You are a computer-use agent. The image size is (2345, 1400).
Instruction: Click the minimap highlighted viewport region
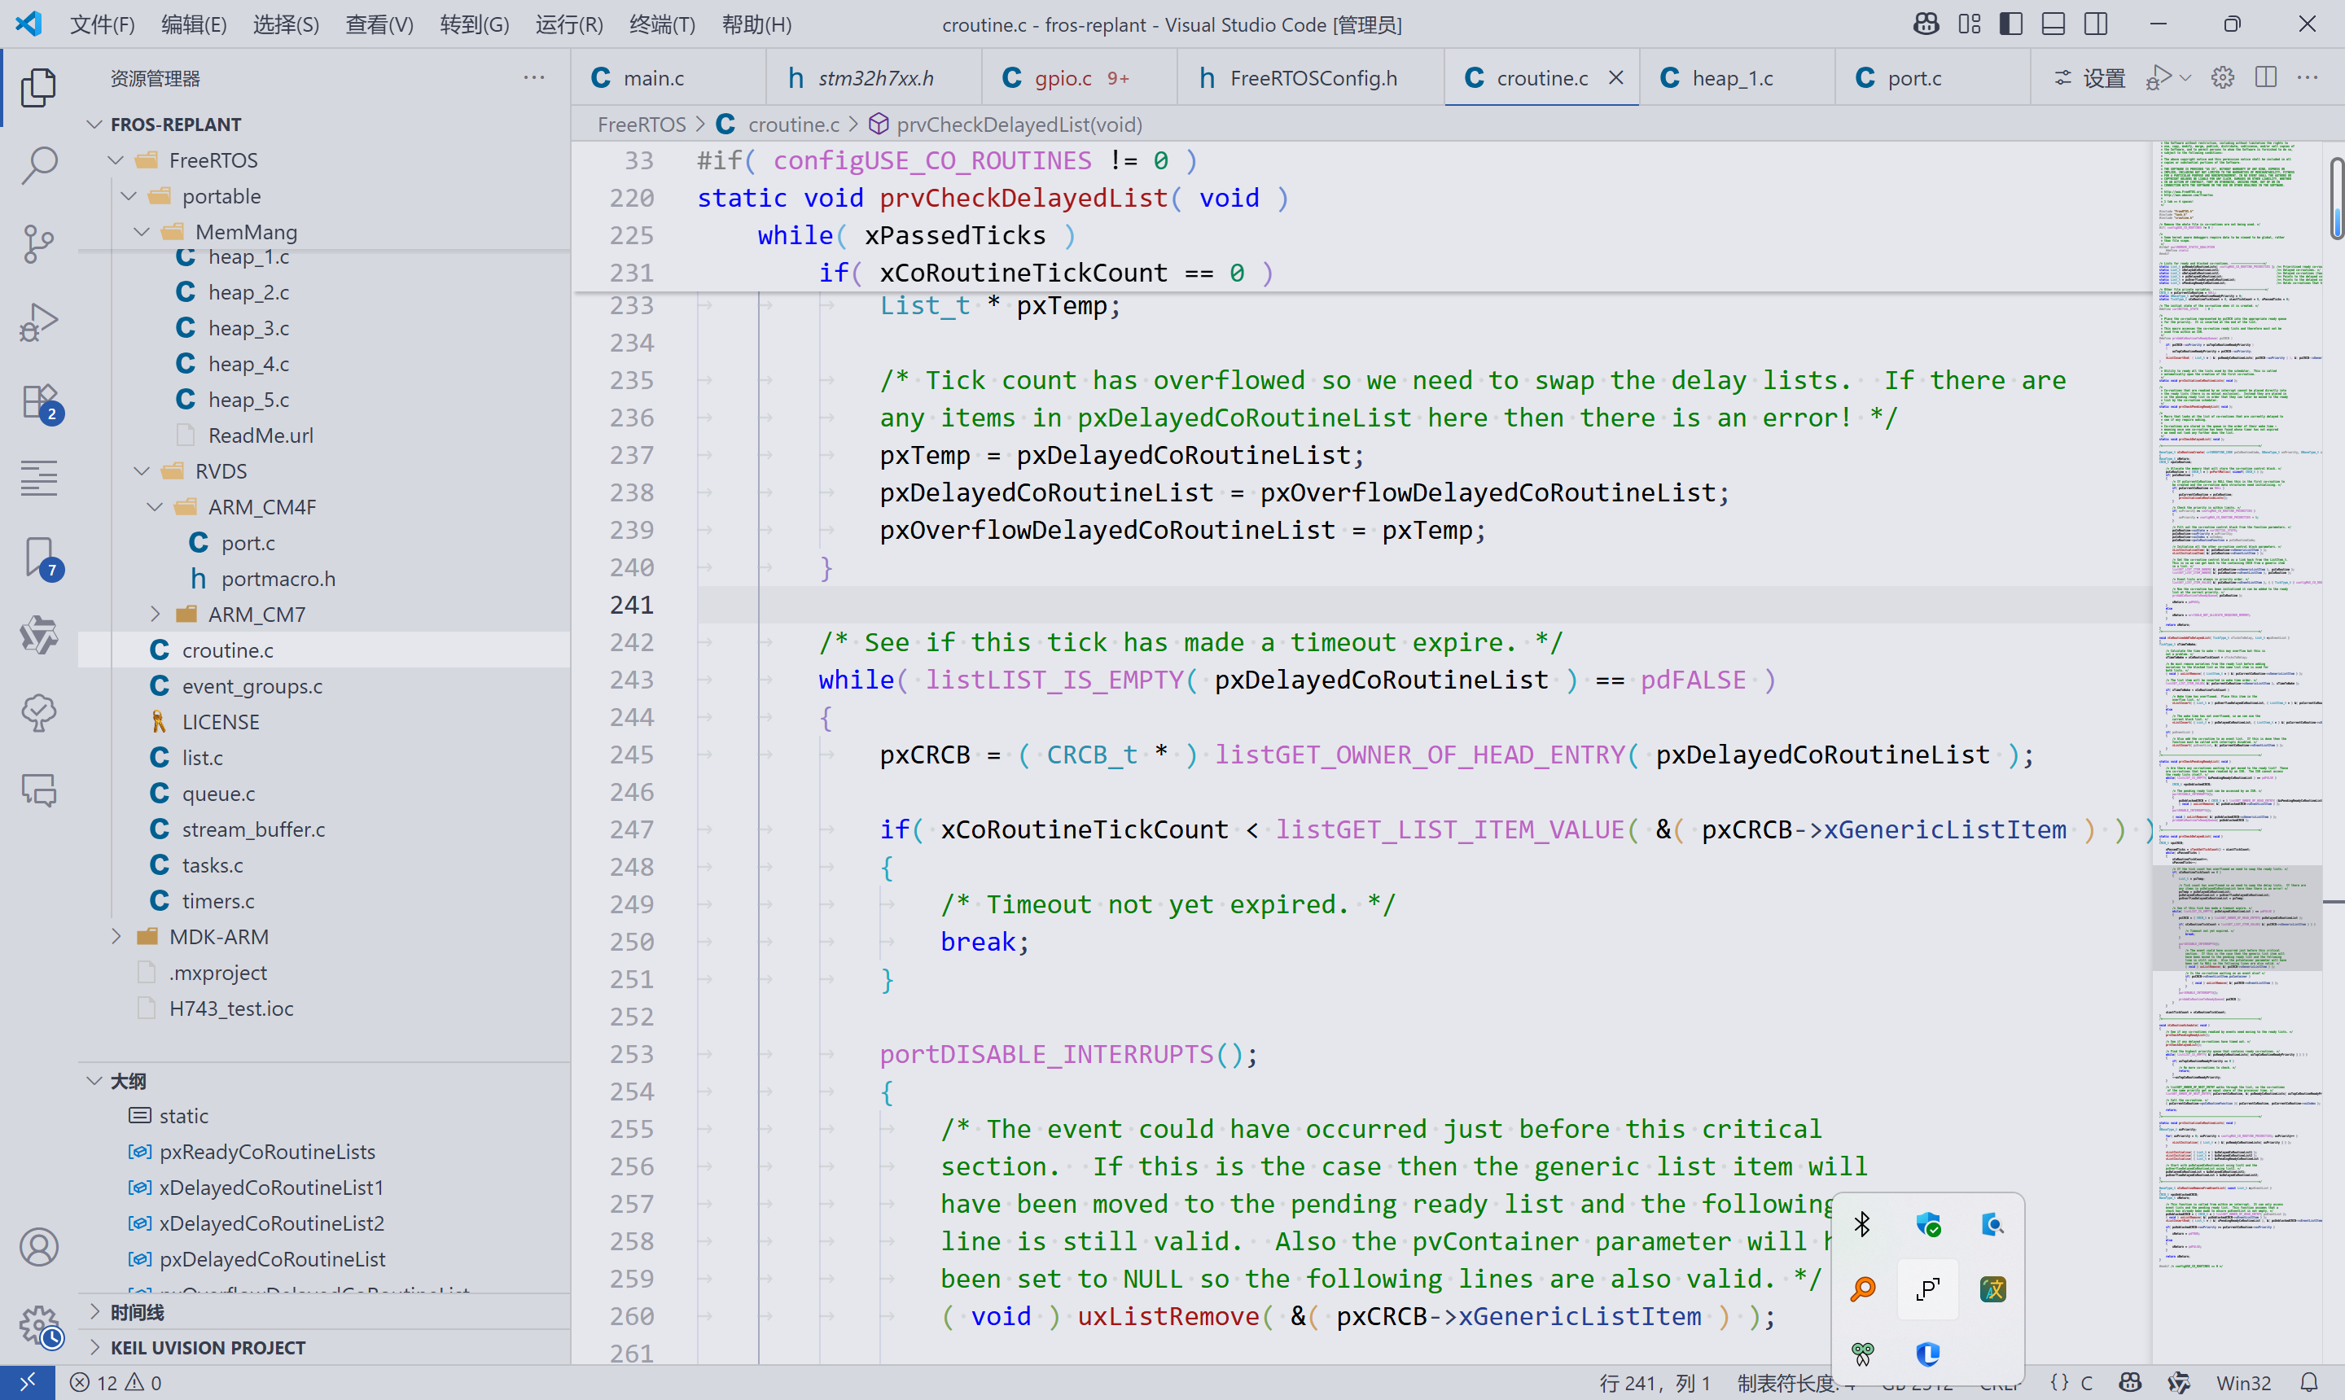2238,917
